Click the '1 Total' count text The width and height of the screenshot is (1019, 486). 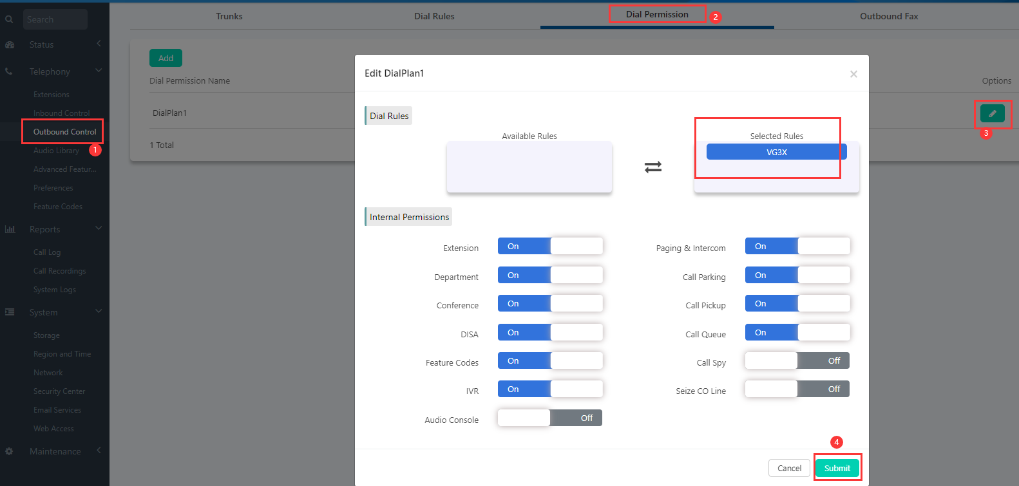point(162,145)
